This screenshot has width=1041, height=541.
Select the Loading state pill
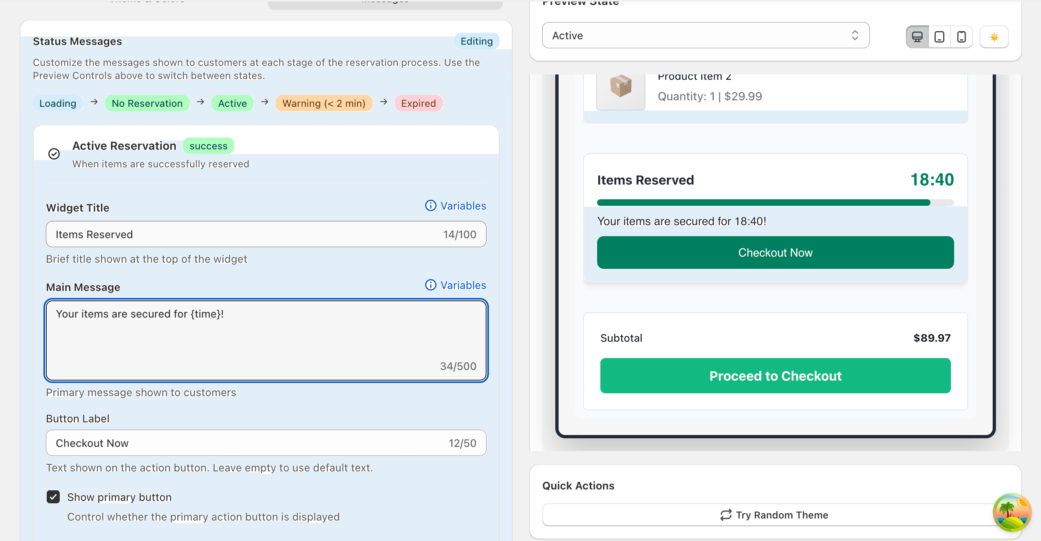click(57, 103)
